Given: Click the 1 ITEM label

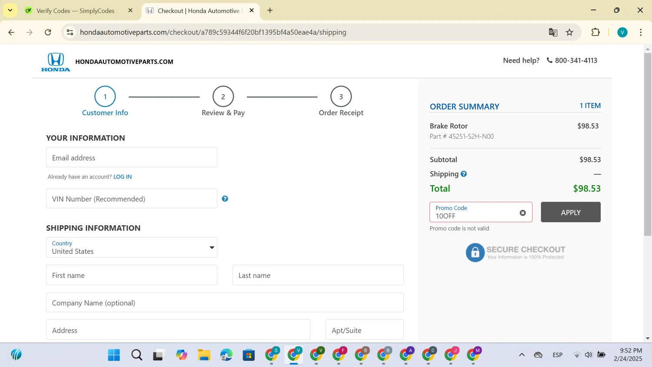Looking at the screenshot, I should point(590,106).
